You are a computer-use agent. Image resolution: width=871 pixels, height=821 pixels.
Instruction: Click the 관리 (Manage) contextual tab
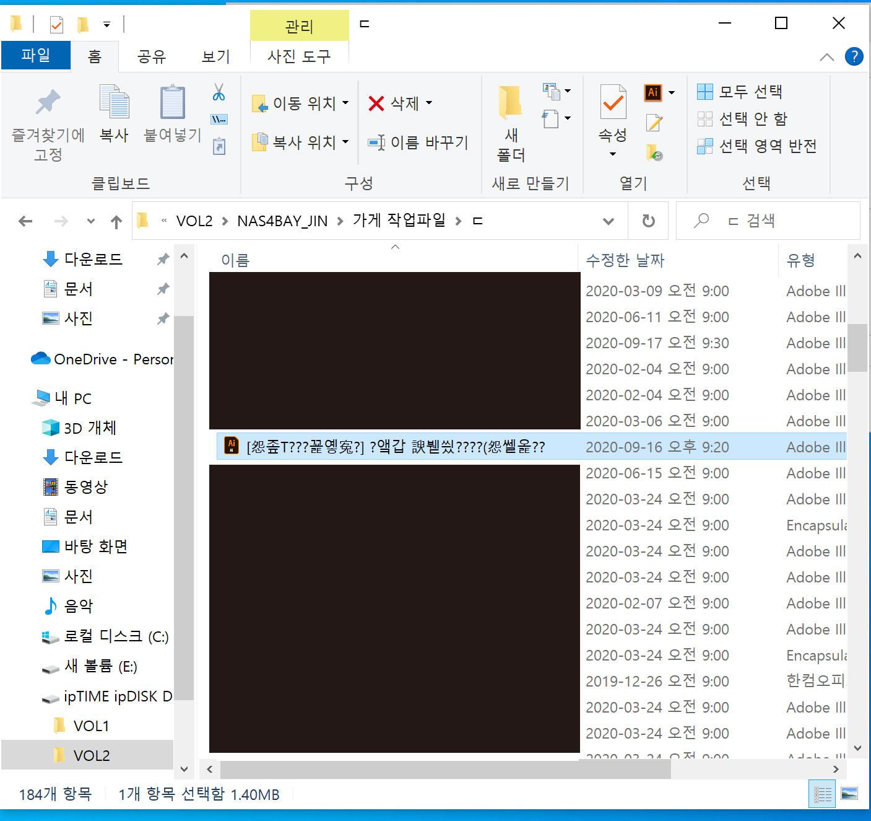point(299,26)
